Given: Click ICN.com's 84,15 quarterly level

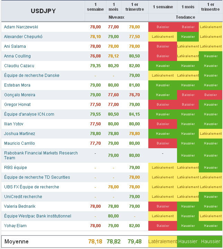Looking at the screenshot, I should coord(134,114).
